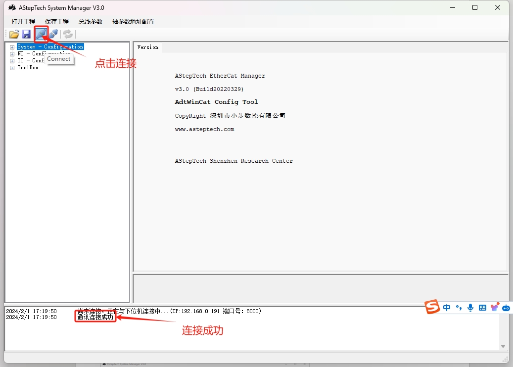Screen dimensions: 513x367
Task: Click the AdtWinCat Config Tool heading
Action: pyautogui.click(x=216, y=102)
